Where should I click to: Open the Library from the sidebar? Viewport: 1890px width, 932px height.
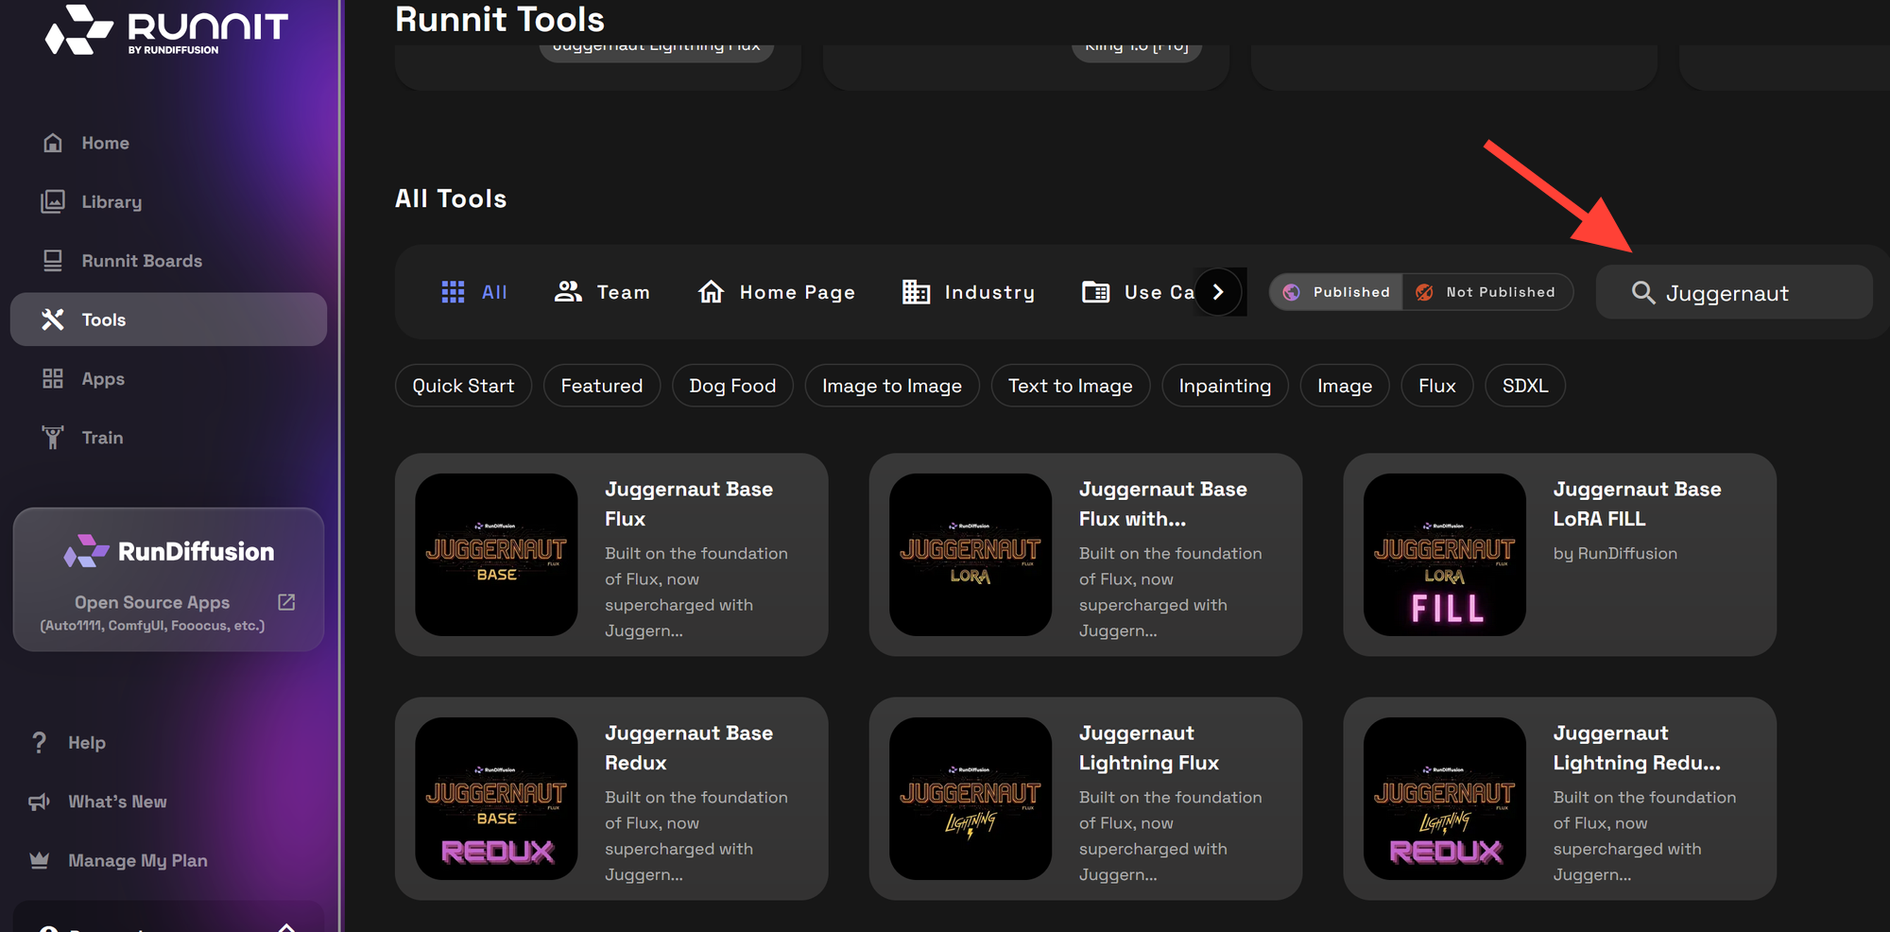tap(53, 201)
